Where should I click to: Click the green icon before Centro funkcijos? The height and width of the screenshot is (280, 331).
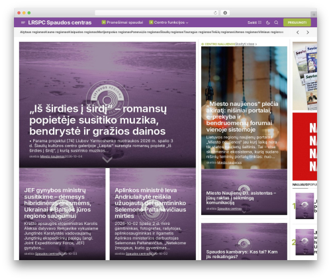tap(151, 23)
